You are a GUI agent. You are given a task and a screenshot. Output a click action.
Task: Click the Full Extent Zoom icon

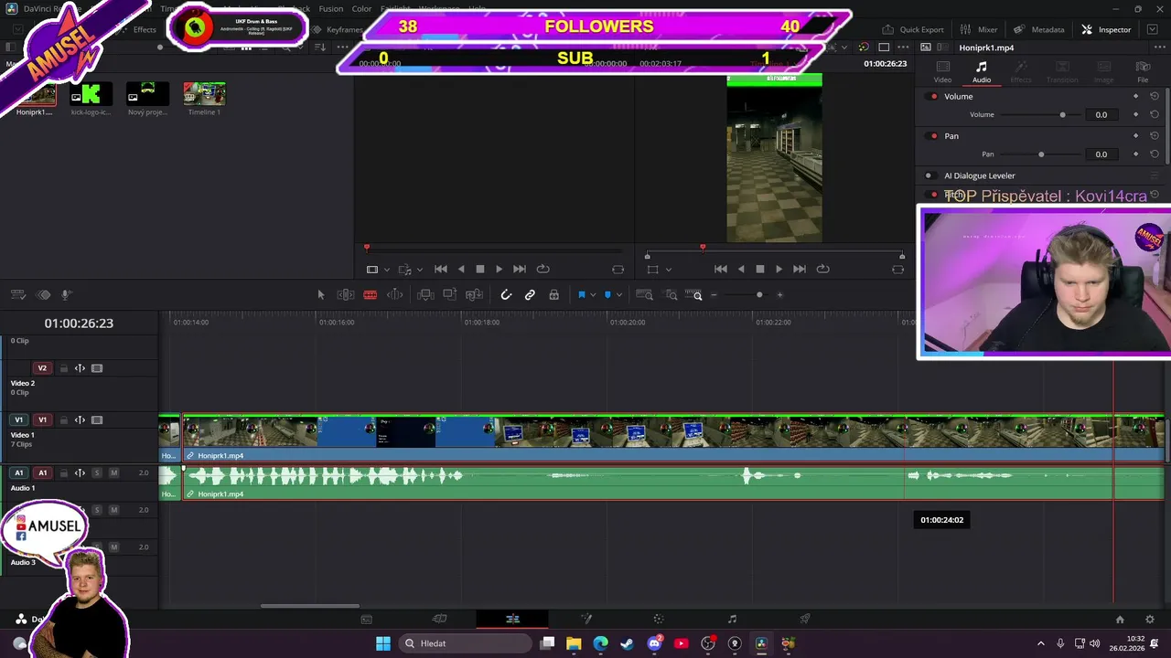click(x=644, y=294)
